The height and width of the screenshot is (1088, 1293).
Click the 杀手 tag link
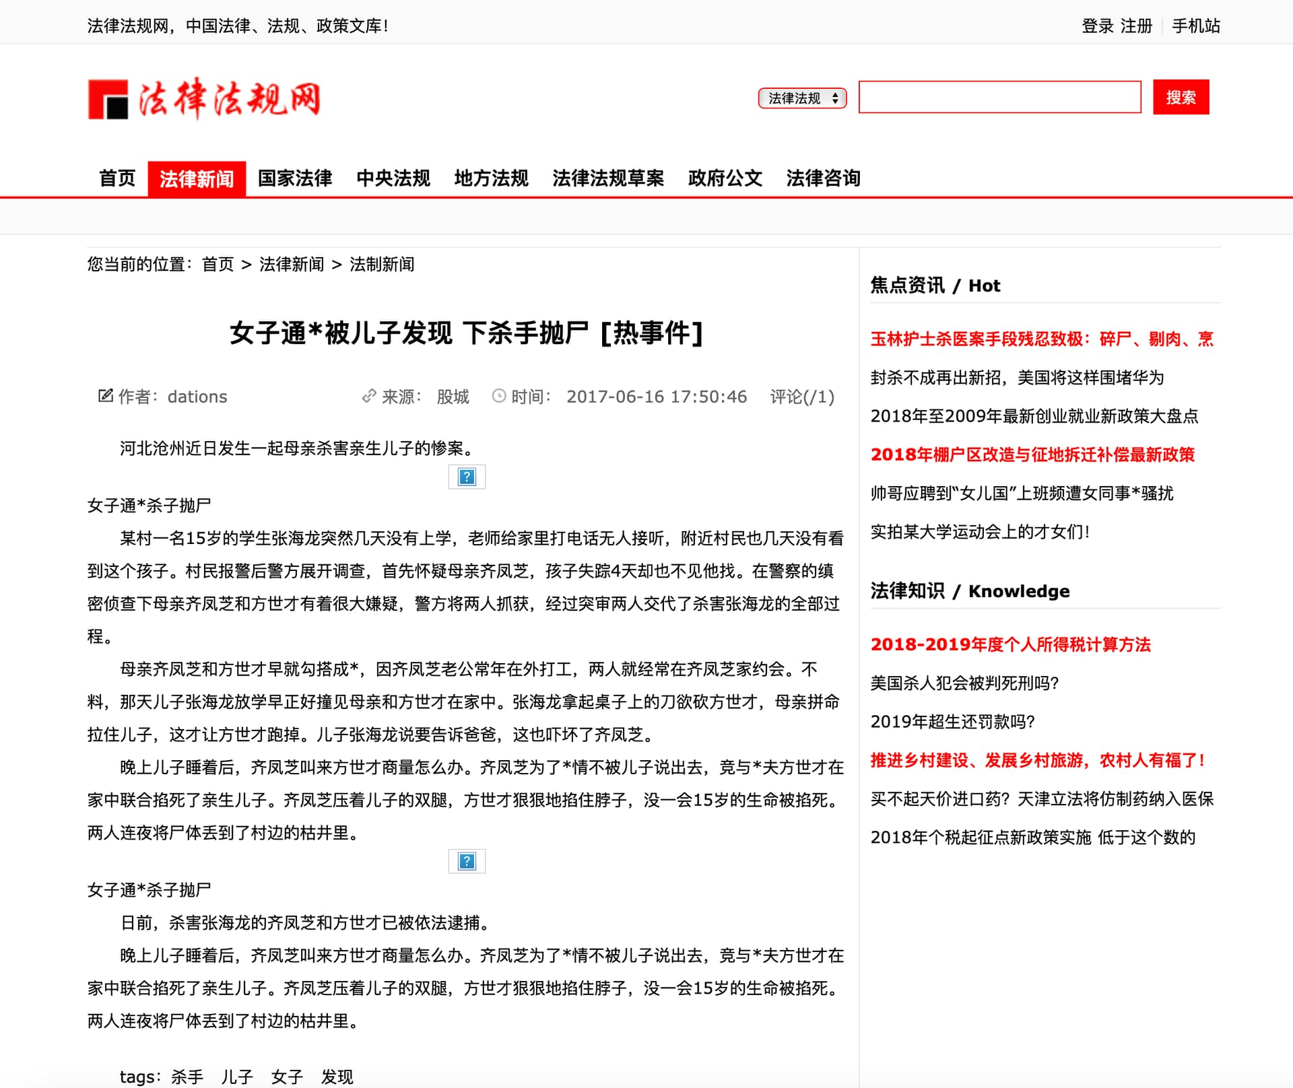187,1077
